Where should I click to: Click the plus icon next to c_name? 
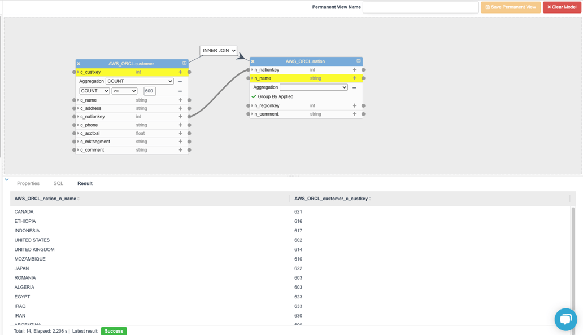click(181, 100)
